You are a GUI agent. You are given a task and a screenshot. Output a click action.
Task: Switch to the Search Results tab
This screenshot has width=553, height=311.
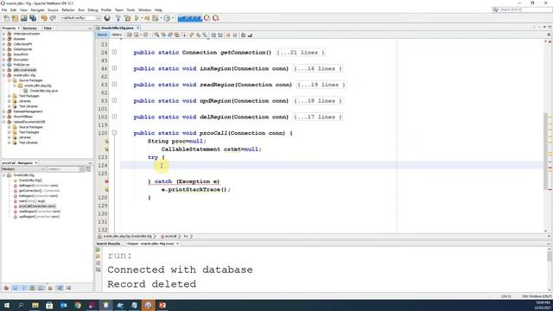point(108,244)
